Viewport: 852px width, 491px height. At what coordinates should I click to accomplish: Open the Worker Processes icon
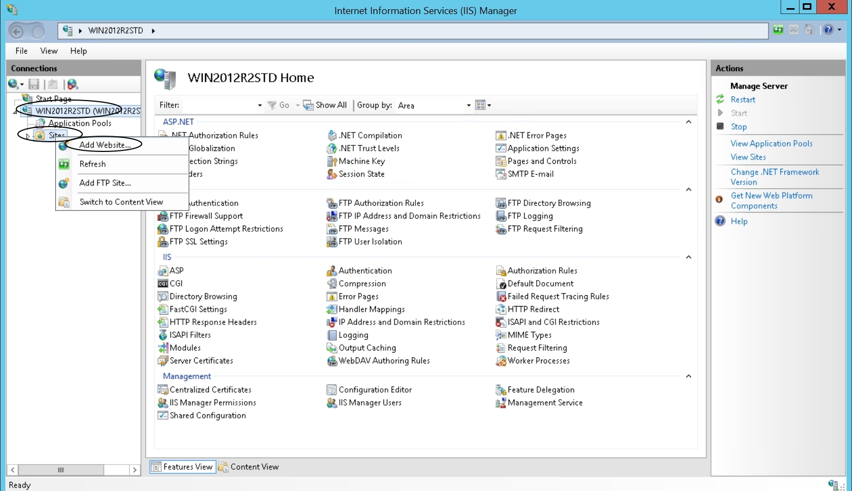[x=501, y=361]
